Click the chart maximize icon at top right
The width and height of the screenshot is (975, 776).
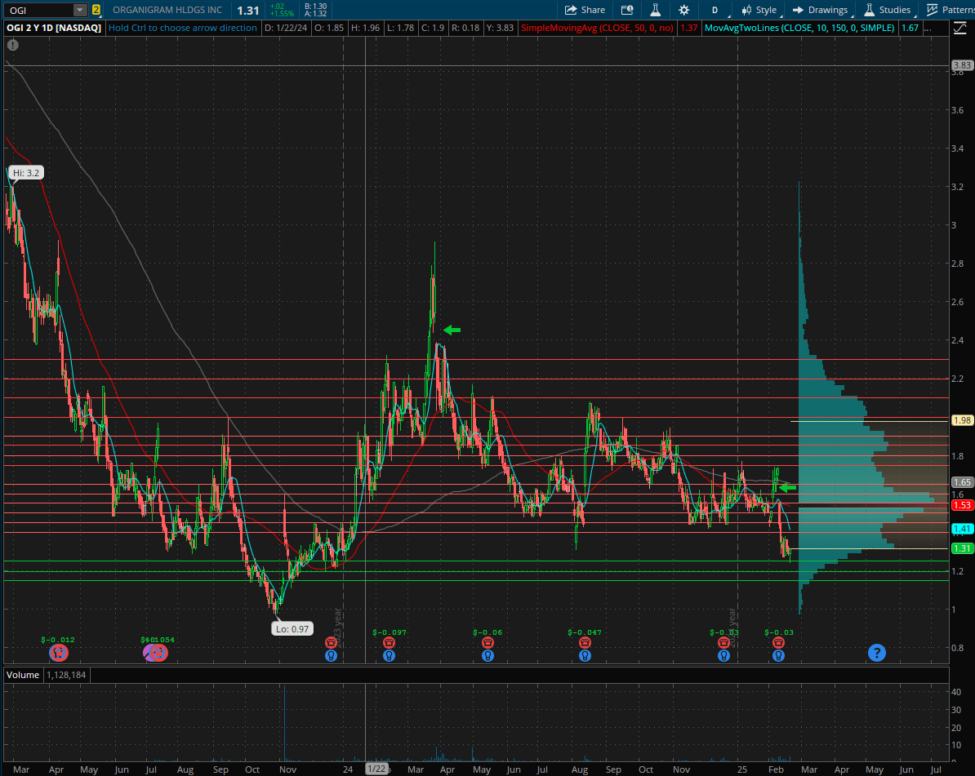click(x=959, y=27)
